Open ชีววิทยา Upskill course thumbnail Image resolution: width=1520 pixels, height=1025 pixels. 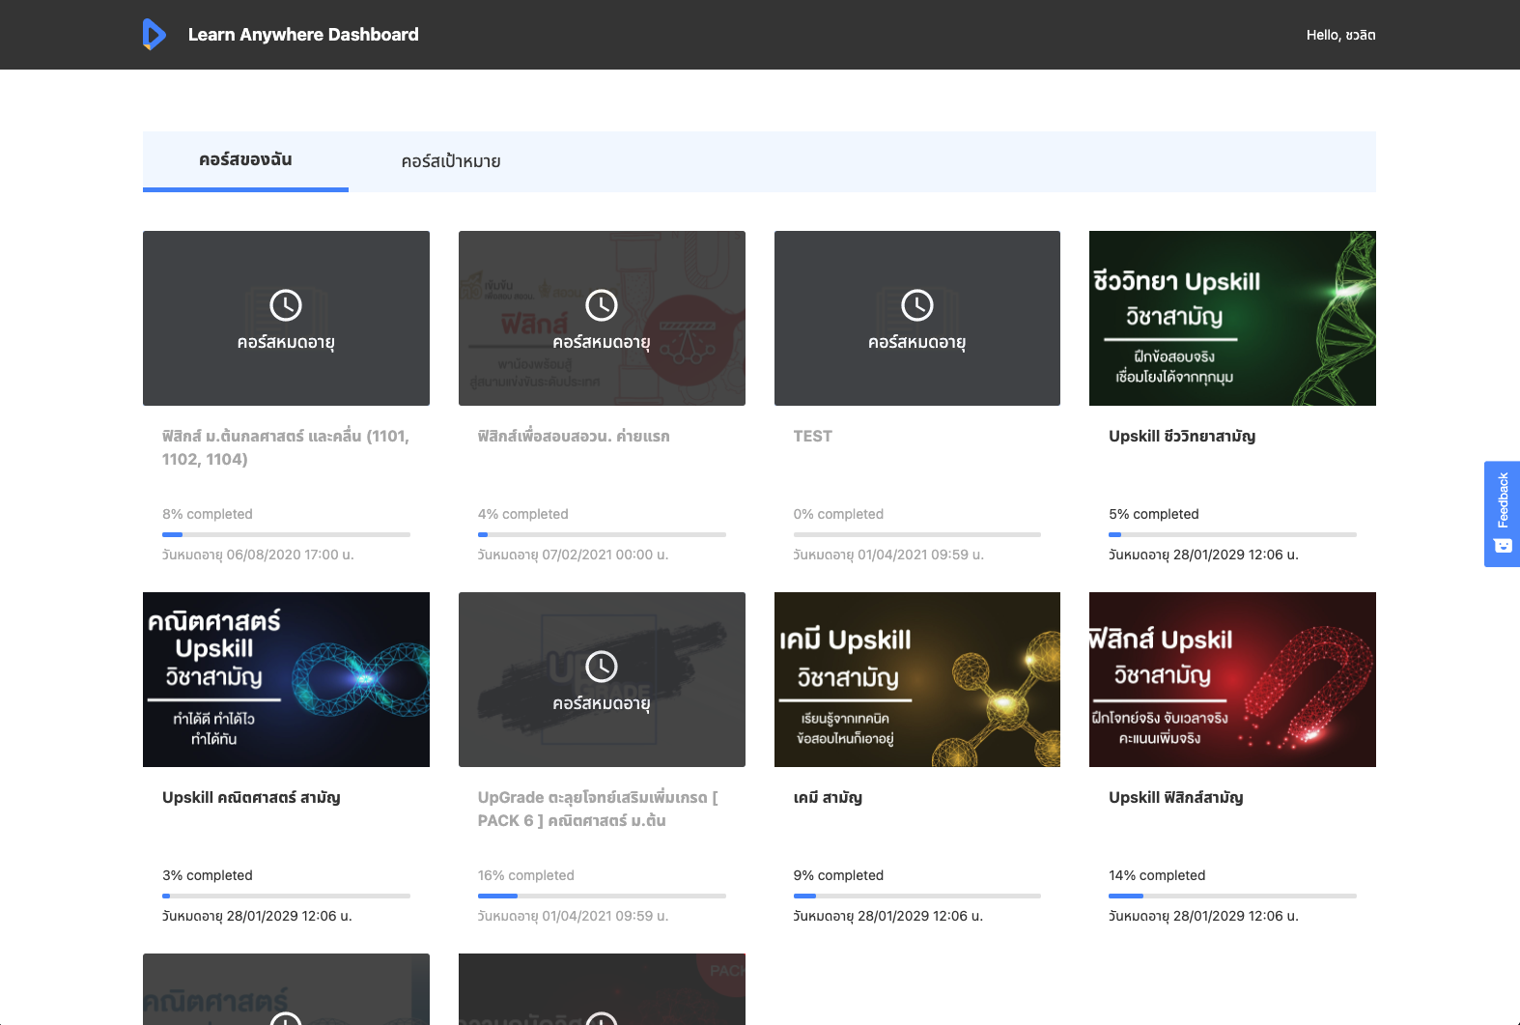(1232, 318)
